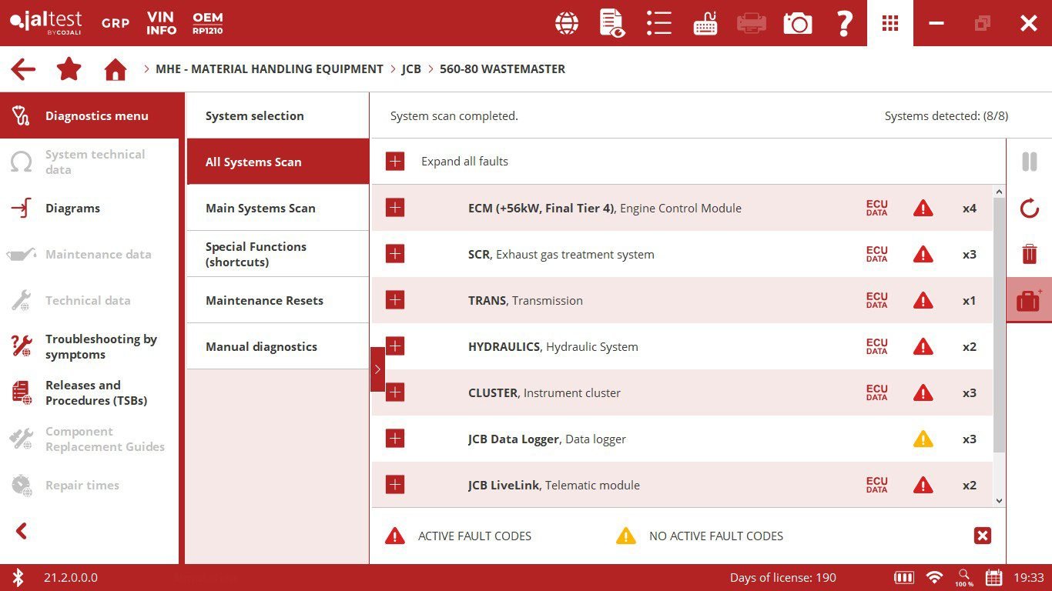Open the apps grid menu
The height and width of the screenshot is (591, 1052).
tap(890, 23)
